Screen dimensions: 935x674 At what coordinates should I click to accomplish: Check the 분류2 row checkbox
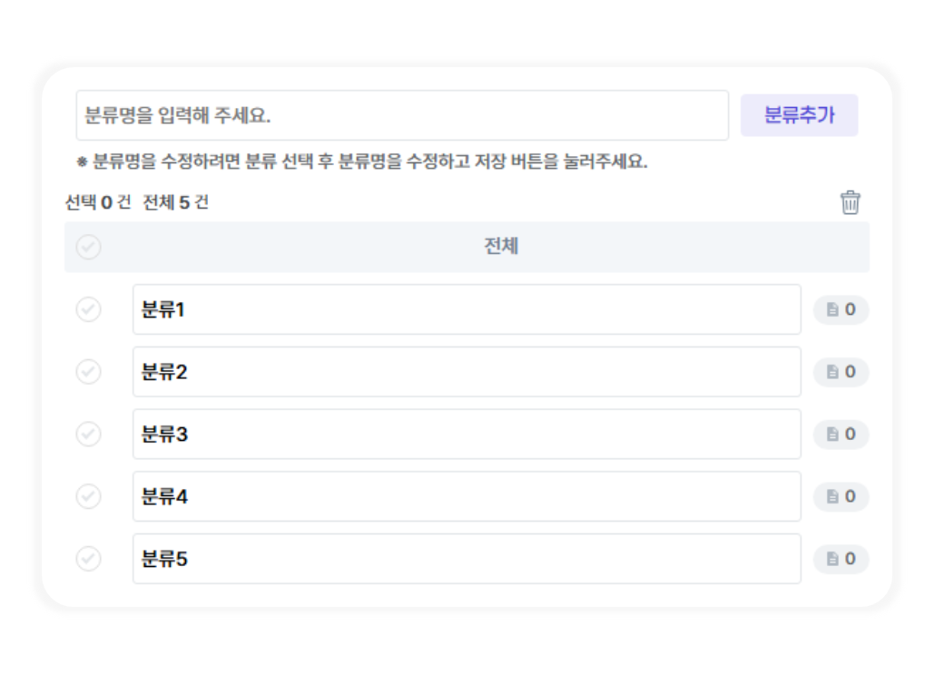click(89, 372)
